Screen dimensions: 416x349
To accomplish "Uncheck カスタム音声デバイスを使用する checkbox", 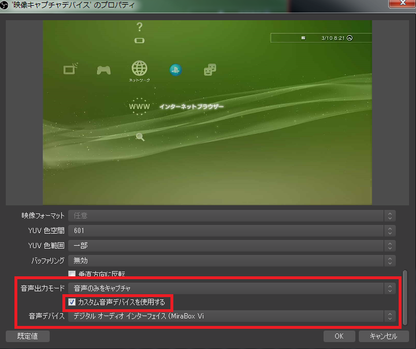I will tap(72, 302).
